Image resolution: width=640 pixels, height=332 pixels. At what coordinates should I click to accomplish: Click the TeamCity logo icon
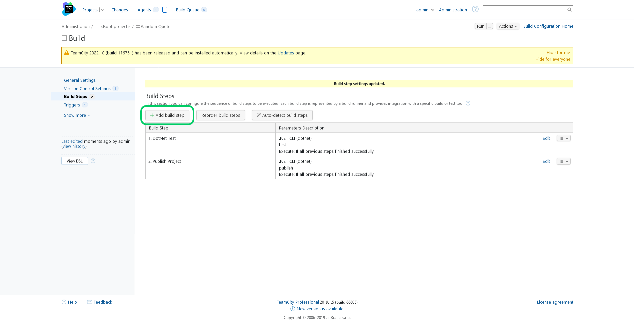tap(69, 9)
